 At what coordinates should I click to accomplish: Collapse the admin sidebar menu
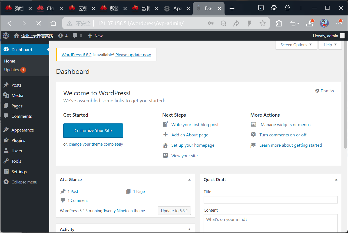25,182
